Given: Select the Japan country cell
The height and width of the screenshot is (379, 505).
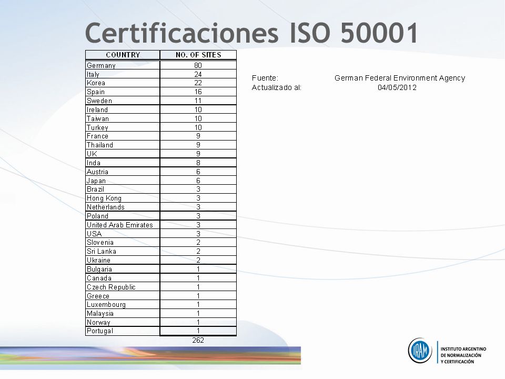Looking at the screenshot, I should [x=123, y=181].
